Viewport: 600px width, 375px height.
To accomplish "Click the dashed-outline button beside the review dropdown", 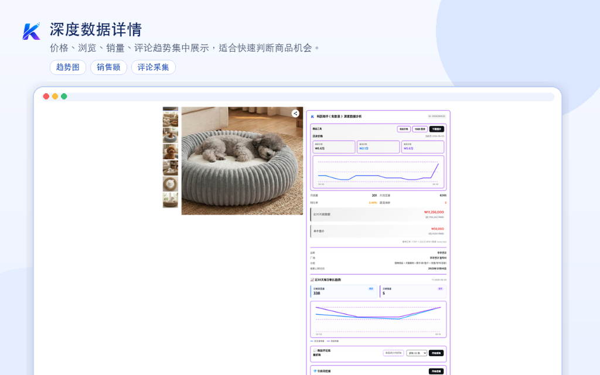I will pyautogui.click(x=393, y=353).
